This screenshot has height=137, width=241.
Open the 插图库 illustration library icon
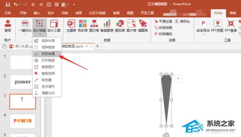pos(143,24)
